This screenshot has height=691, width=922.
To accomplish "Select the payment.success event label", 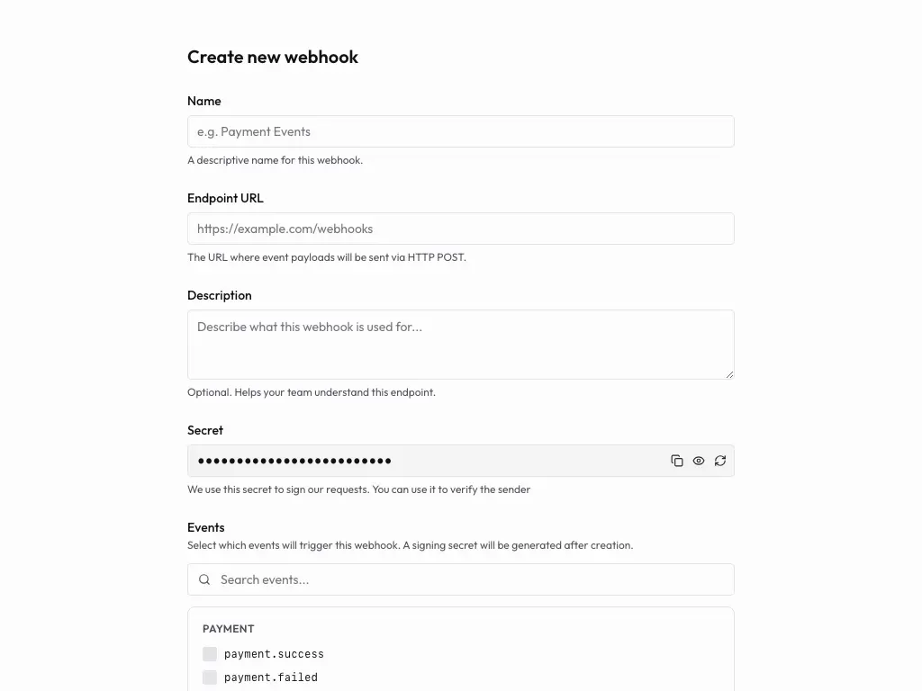I will coord(274,654).
